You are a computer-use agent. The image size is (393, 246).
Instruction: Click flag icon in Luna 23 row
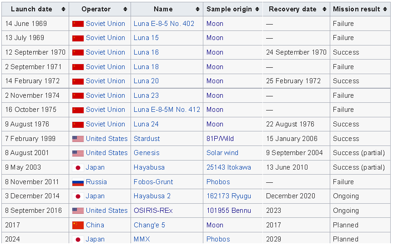[78, 95]
